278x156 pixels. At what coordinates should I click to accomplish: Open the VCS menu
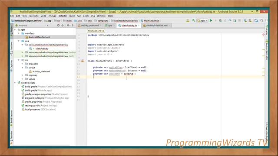coord(93,16)
